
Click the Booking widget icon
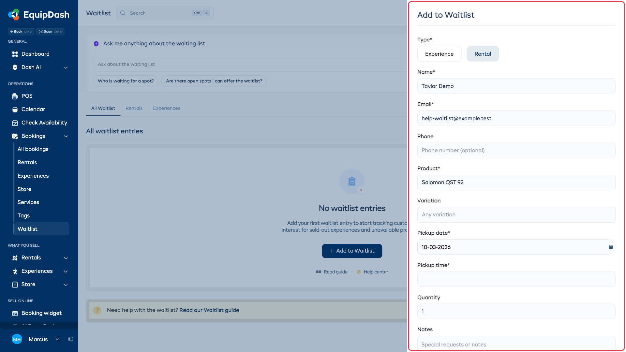point(15,313)
